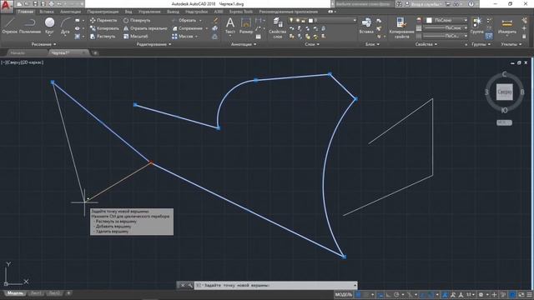Open the Главная ribbon tab

(x=26, y=12)
